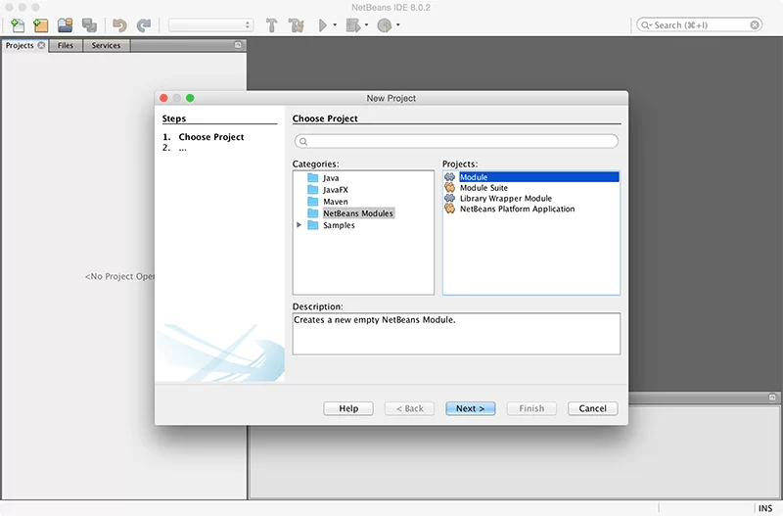Click the Module Suite icon

[450, 187]
